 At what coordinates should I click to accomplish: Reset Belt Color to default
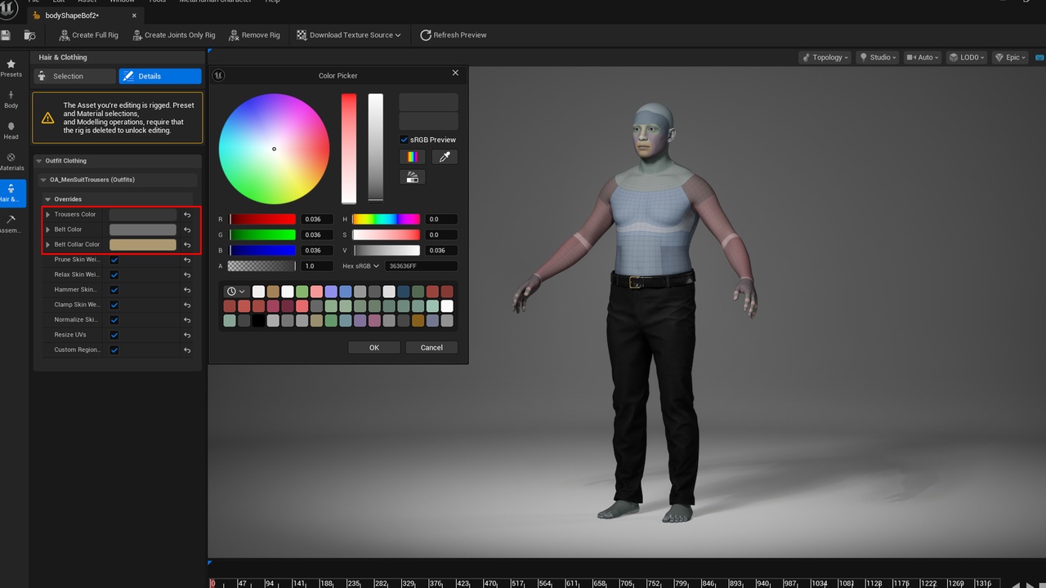click(187, 229)
